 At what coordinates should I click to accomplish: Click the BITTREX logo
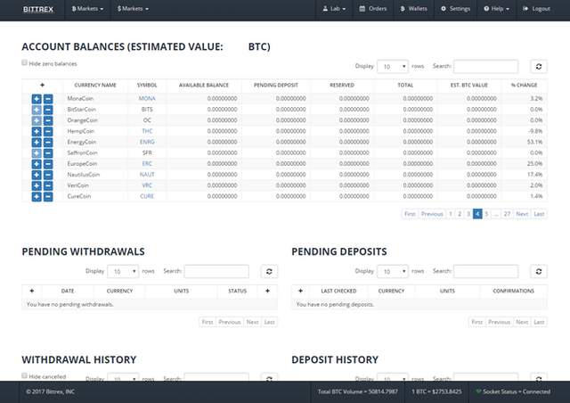[x=38, y=10]
